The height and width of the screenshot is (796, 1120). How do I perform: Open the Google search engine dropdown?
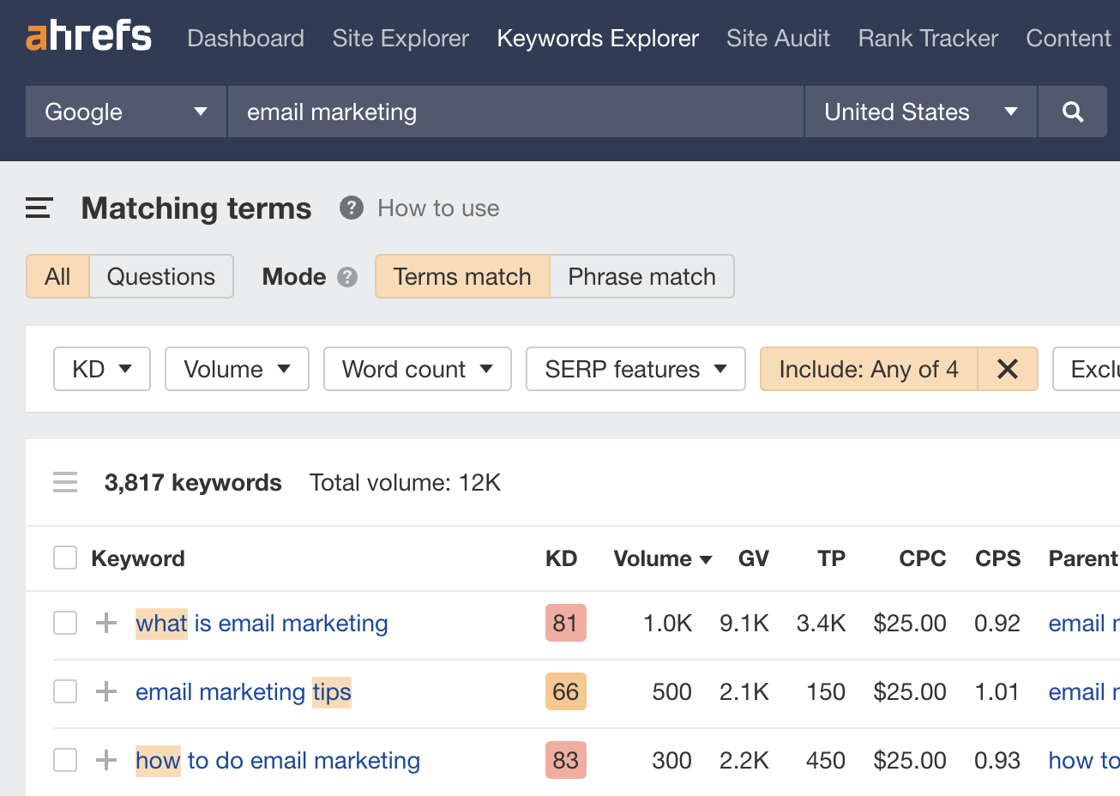coord(124,112)
